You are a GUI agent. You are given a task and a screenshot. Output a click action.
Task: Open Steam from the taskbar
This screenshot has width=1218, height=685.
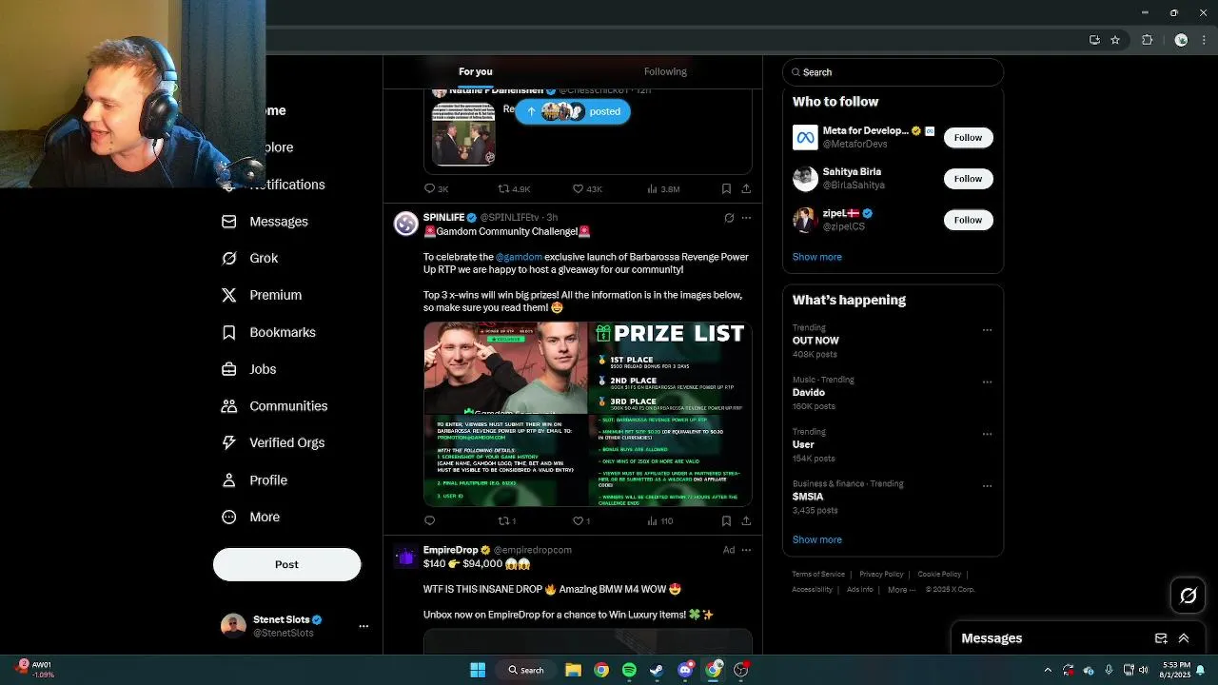(x=657, y=670)
